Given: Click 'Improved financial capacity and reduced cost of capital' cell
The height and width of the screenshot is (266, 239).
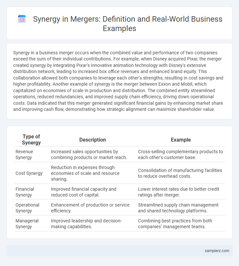Looking at the screenshot, I should pyautogui.click(x=93, y=192).
